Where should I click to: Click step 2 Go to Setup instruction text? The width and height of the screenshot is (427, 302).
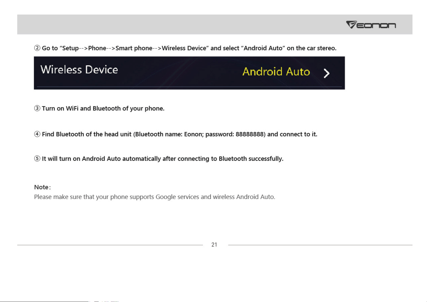(185, 48)
